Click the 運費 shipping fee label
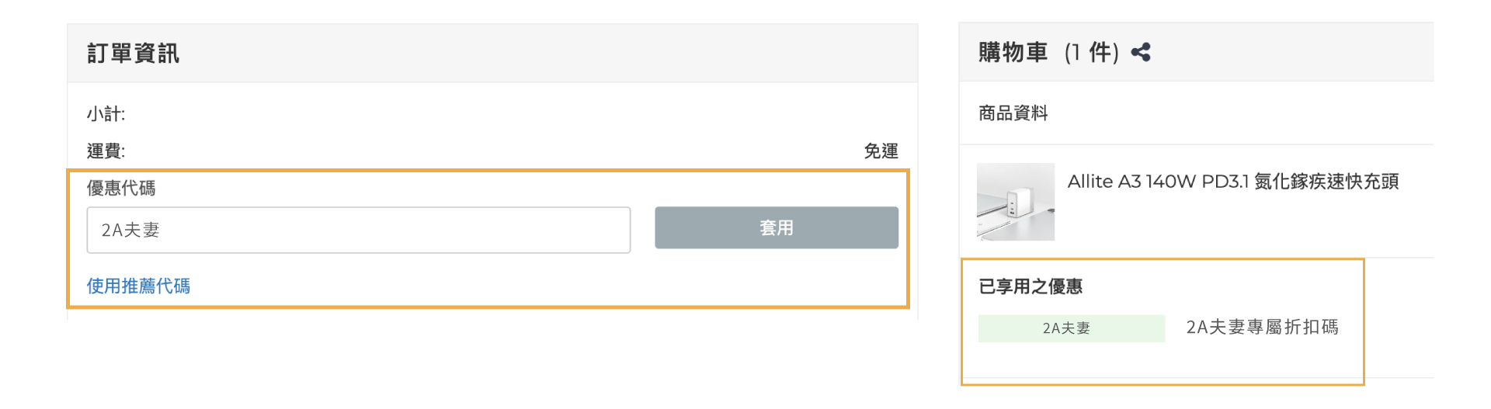This screenshot has width=1491, height=409. (x=106, y=151)
